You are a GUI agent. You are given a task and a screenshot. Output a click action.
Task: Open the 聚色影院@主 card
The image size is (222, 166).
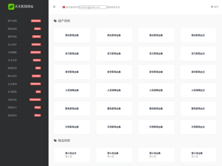click(198, 109)
